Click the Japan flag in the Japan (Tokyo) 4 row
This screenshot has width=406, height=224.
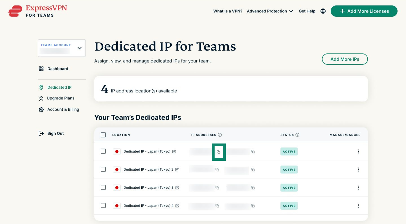click(x=117, y=206)
